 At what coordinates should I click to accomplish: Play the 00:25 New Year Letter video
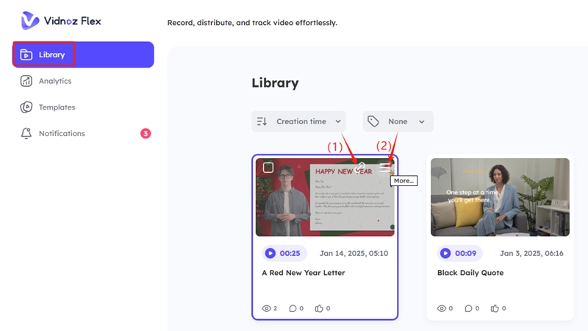pyautogui.click(x=270, y=253)
